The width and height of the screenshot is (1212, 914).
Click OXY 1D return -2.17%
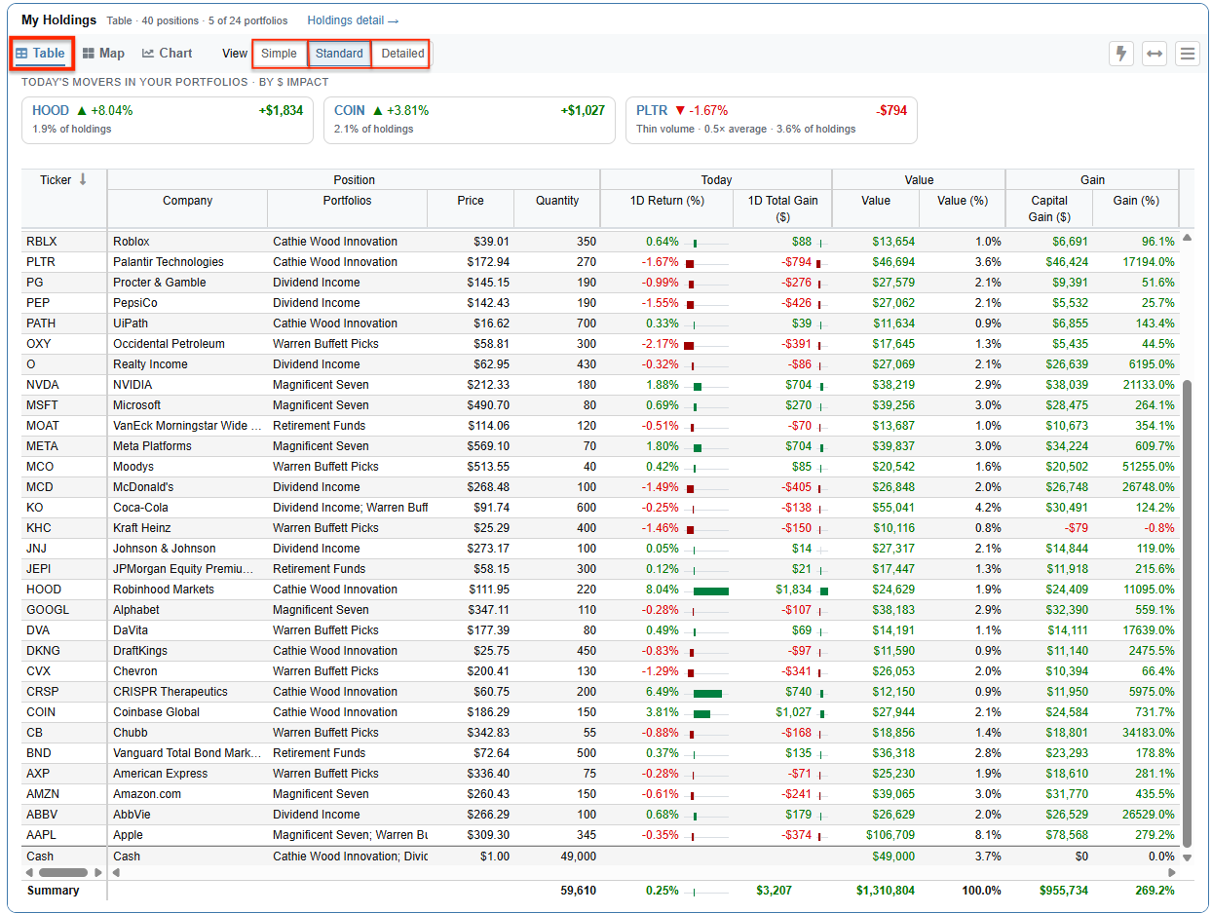click(660, 344)
